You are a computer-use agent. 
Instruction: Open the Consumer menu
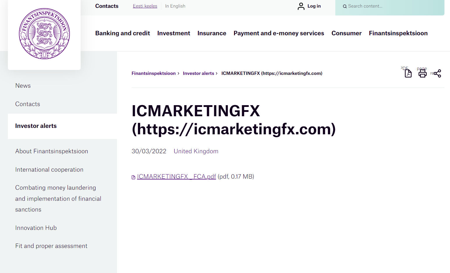click(346, 33)
